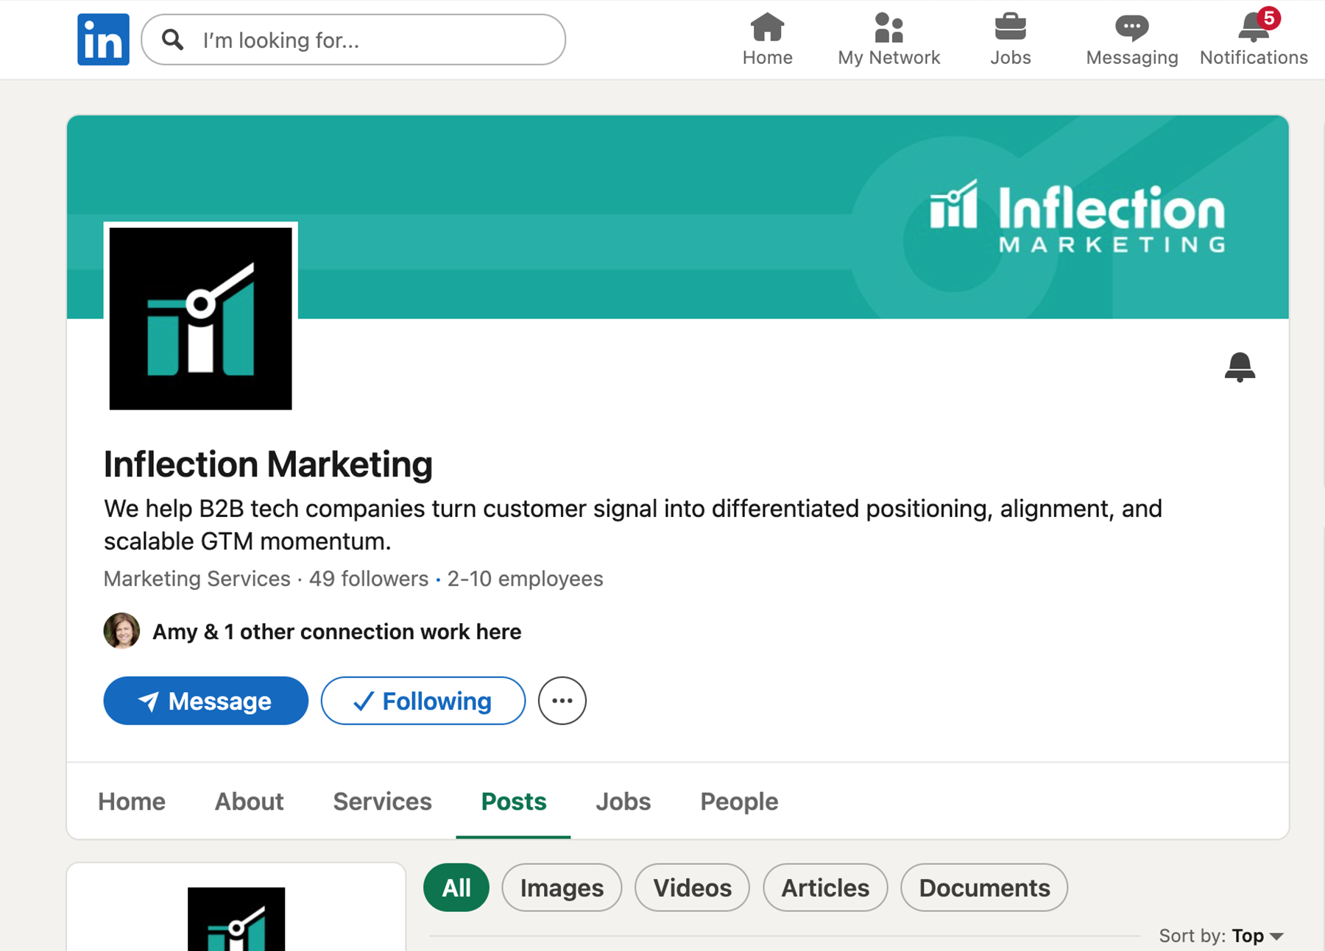Unfollow via the Following button
This screenshot has height=951, width=1325.
coord(423,701)
